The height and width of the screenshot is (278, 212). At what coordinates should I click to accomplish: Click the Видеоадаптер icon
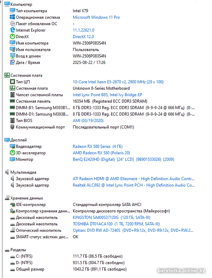(x=12, y=146)
